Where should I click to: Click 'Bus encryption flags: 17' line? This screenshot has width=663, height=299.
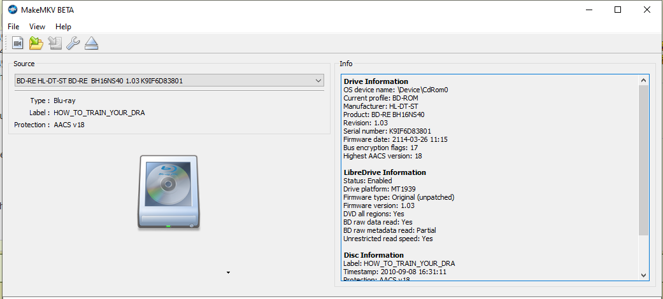tap(381, 148)
